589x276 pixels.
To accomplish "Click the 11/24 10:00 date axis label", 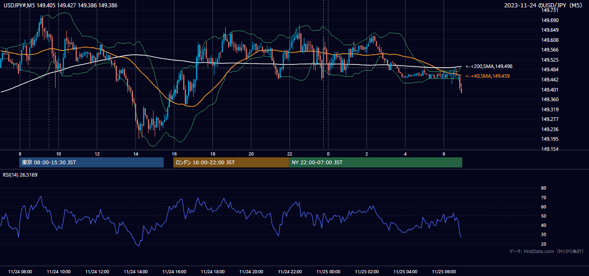I will click(59, 271).
